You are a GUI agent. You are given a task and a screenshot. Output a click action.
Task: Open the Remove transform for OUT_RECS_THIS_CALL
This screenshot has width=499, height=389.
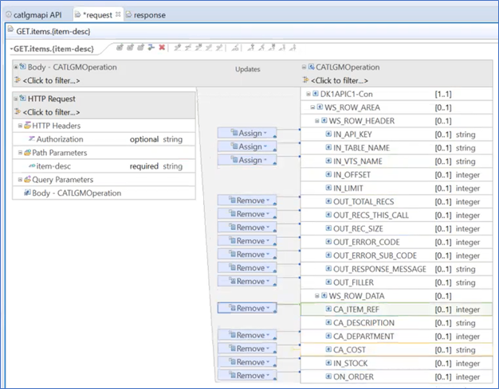tap(247, 214)
